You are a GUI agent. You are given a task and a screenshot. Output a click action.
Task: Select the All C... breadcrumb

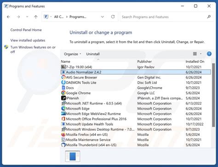click(59, 17)
